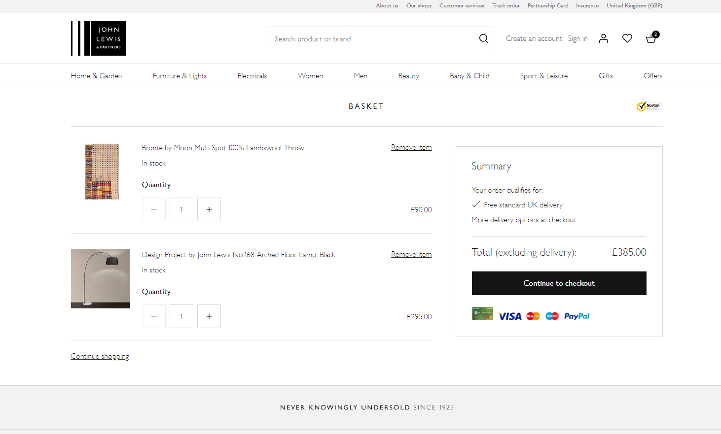
Task: Click the John Lewis & Partners logo
Action: 98,38
